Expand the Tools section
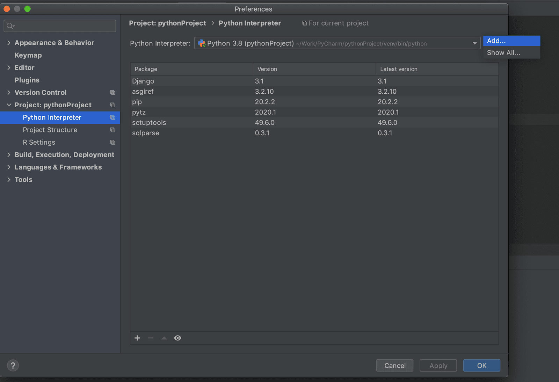The width and height of the screenshot is (559, 382). click(9, 180)
